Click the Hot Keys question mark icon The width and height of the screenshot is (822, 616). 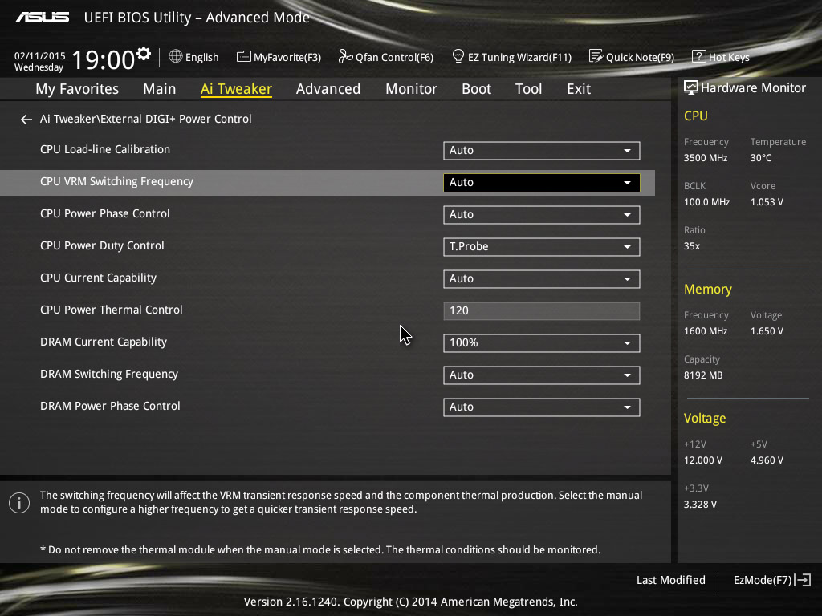[x=699, y=56]
